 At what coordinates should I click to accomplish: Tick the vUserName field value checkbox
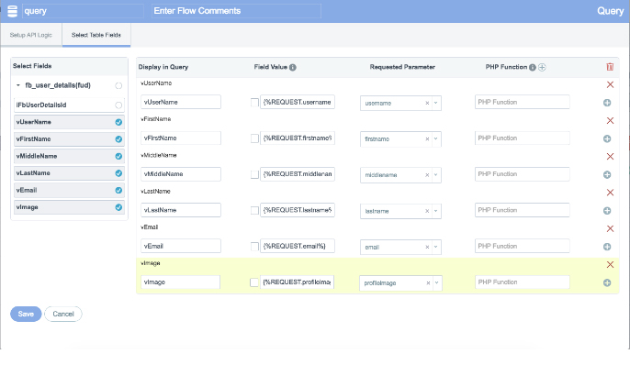[254, 103]
